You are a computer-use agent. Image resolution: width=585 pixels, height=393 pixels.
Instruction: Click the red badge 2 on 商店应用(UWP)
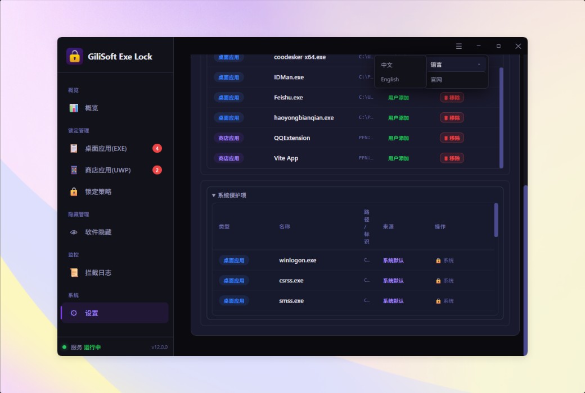157,170
